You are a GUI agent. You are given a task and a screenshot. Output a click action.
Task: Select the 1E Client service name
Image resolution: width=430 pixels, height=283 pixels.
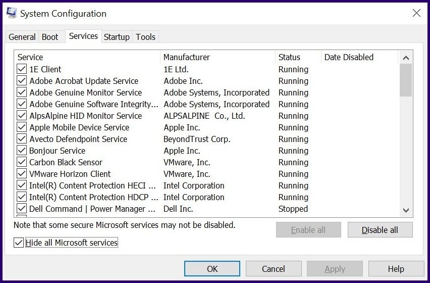[x=45, y=69]
